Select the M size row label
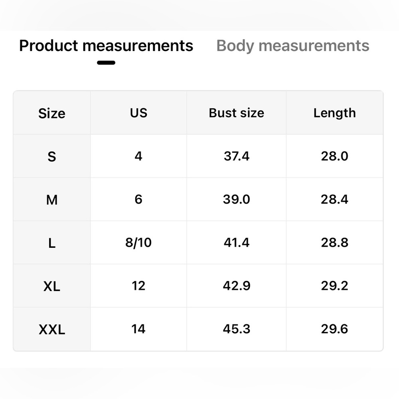The height and width of the screenshot is (399, 399). click(52, 199)
